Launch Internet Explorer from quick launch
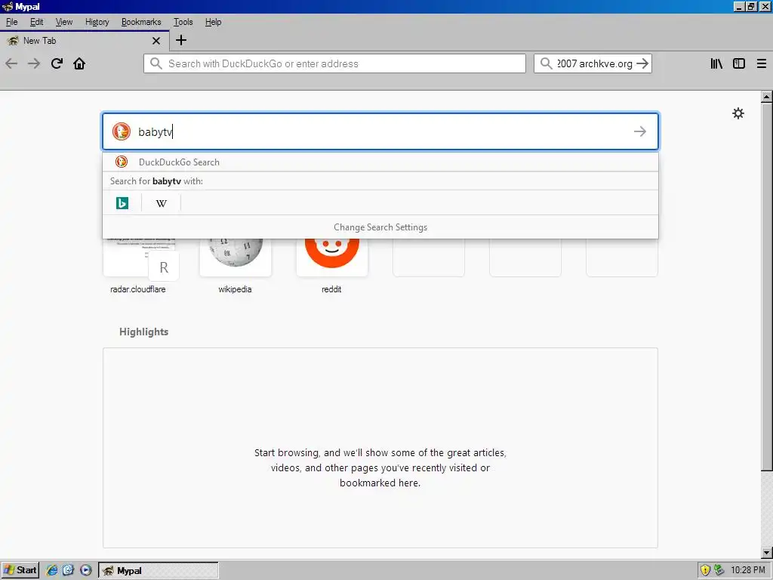 click(52, 570)
